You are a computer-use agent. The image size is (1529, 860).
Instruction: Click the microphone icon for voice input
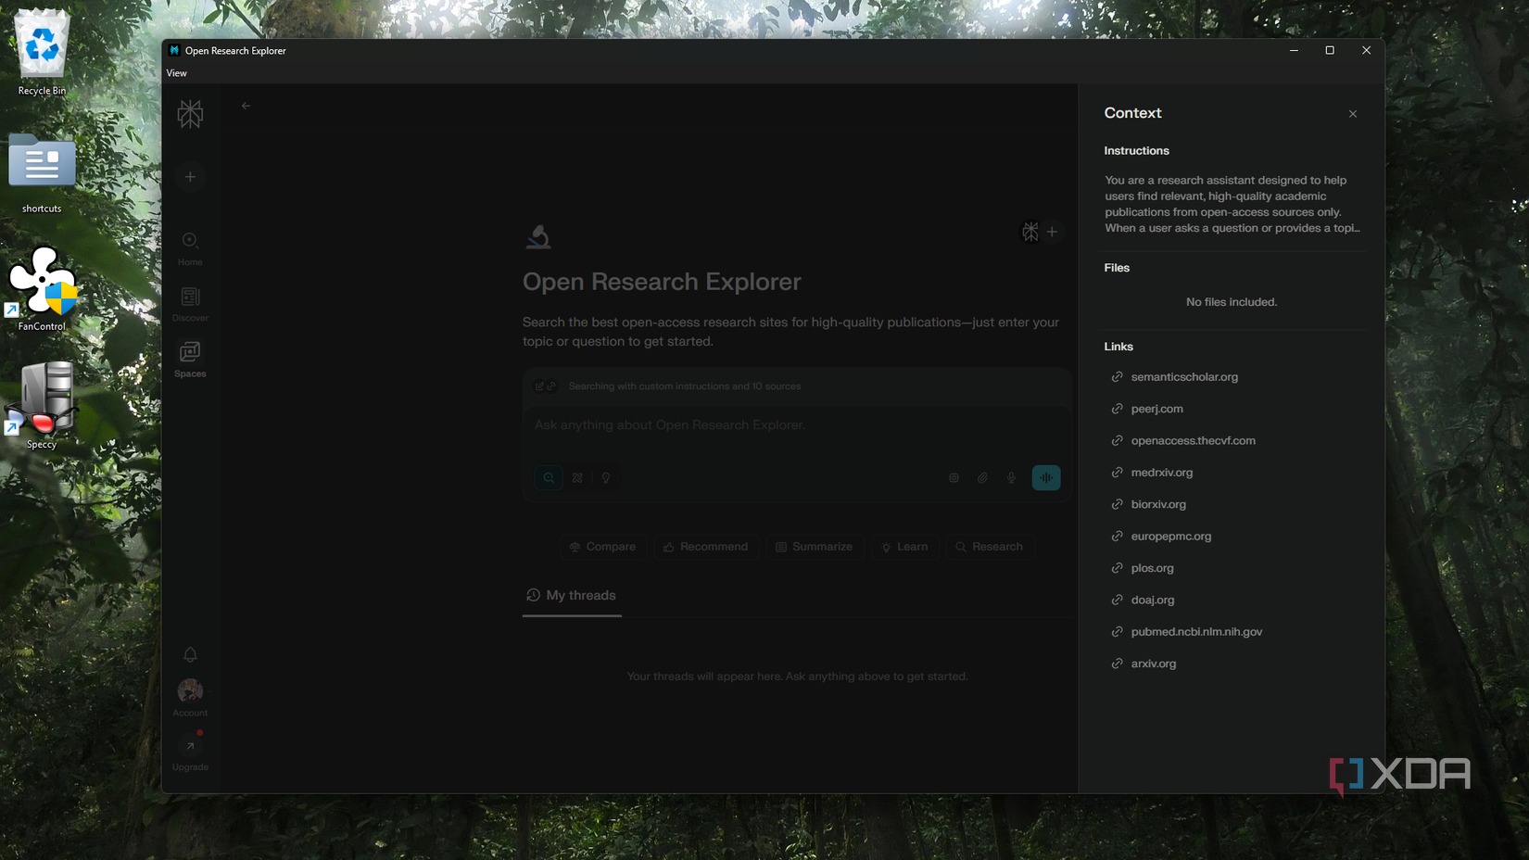[1011, 477]
